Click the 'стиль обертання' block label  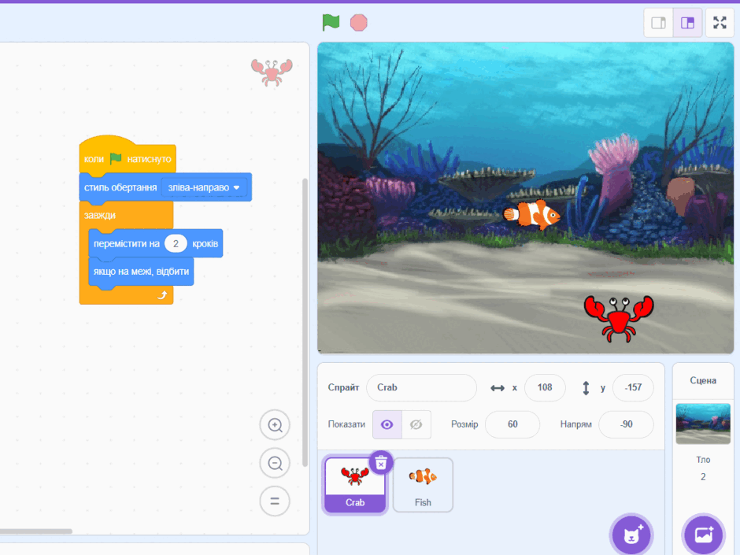pyautogui.click(x=120, y=187)
